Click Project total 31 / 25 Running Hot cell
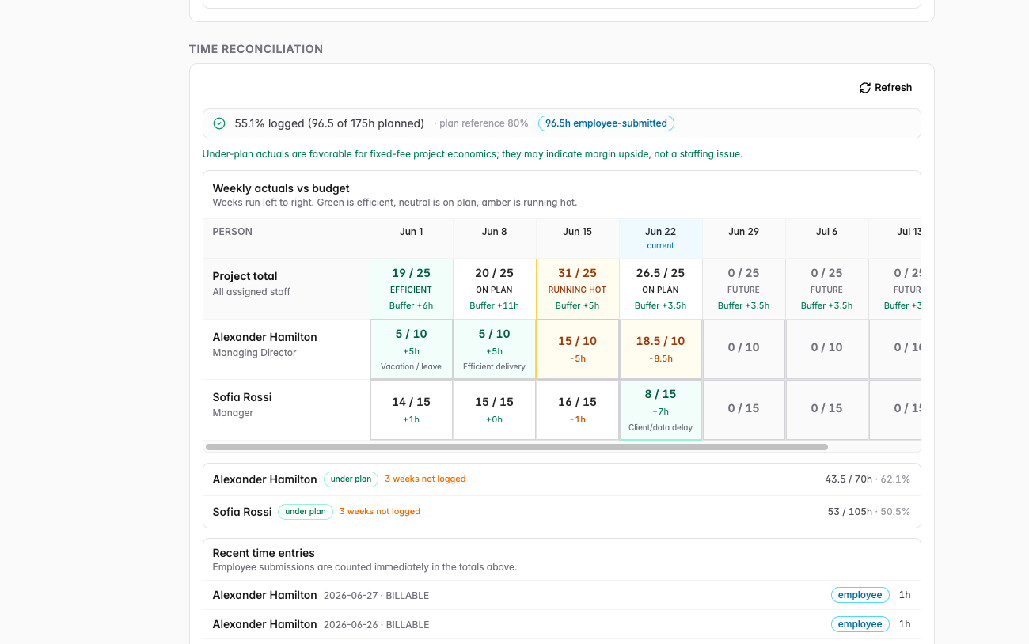Screen dimensions: 1029x644 pos(578,289)
